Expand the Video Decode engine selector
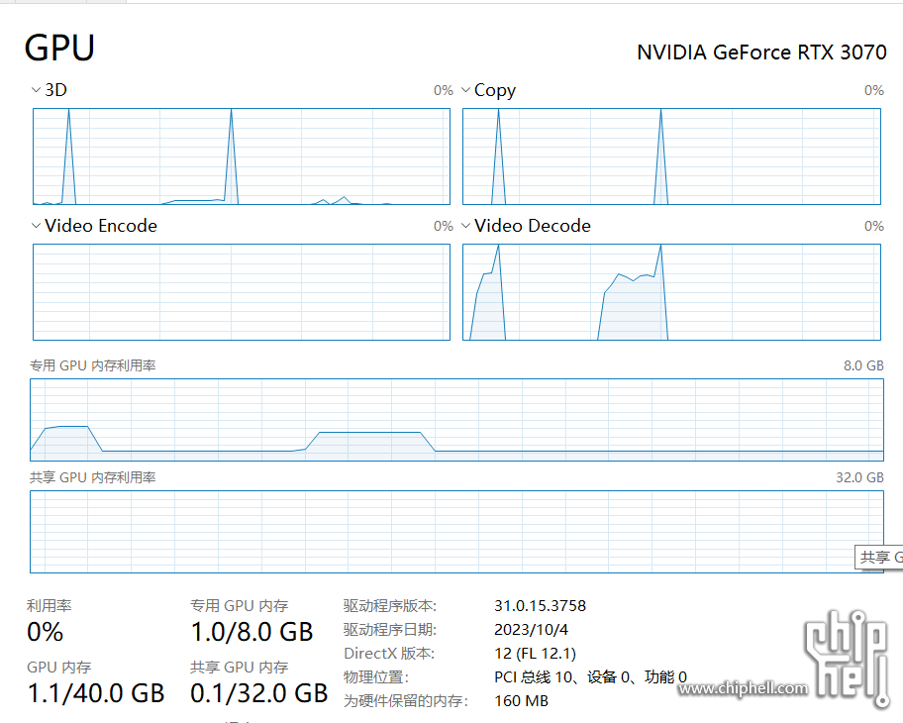This screenshot has height=723, width=903. [466, 226]
